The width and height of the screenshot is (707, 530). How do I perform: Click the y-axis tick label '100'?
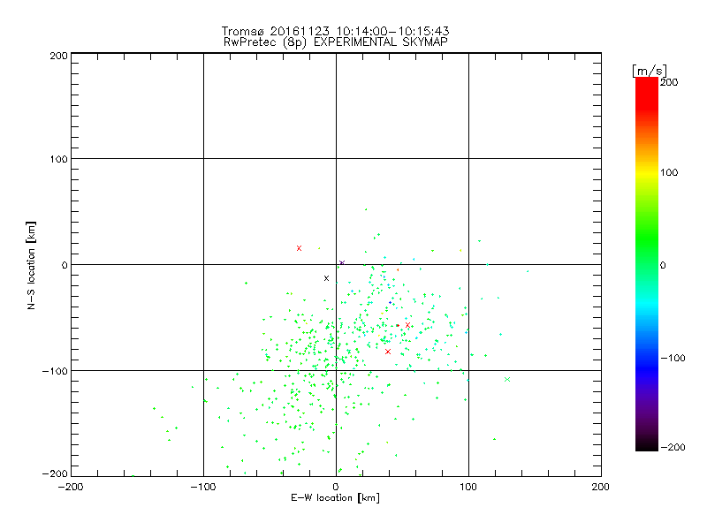tap(58, 160)
